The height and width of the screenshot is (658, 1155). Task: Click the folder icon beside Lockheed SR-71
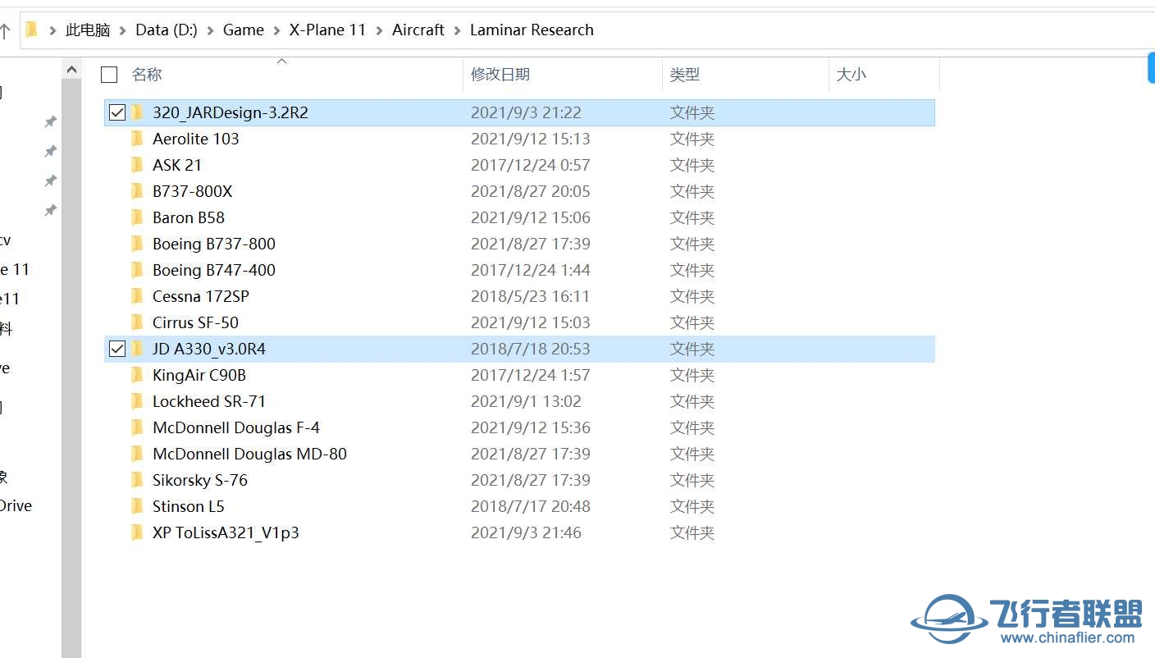coord(138,401)
